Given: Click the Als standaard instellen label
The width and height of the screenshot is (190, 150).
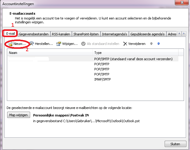Looking at the screenshot, I should coord(103,44).
